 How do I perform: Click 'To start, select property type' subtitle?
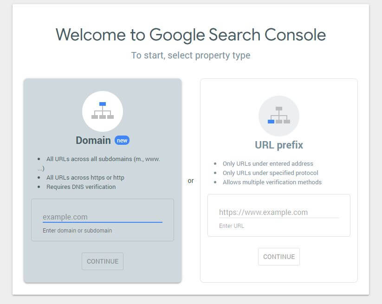coord(191,55)
